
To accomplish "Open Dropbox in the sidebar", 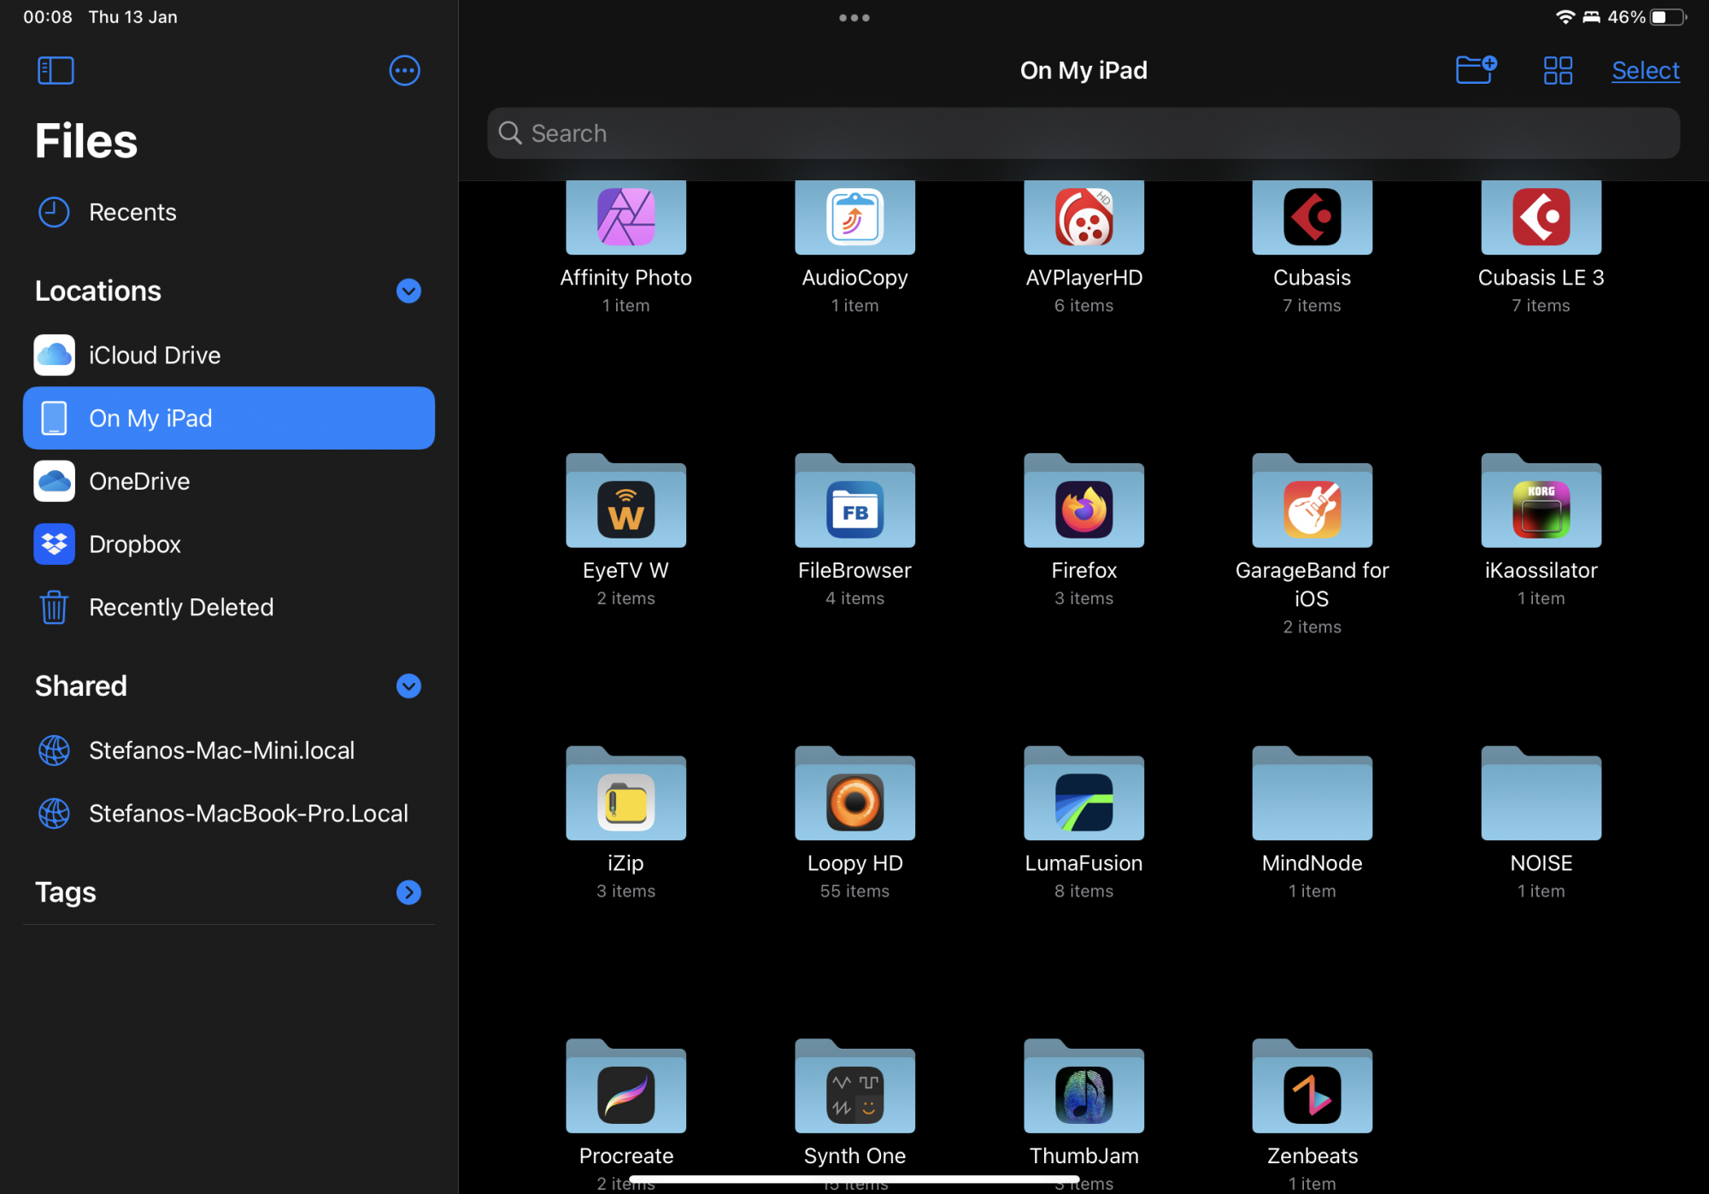I will click(x=134, y=544).
